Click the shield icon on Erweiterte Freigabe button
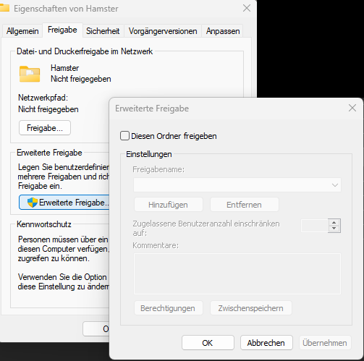Image resolution: width=364 pixels, height=361 pixels. pos(33,203)
